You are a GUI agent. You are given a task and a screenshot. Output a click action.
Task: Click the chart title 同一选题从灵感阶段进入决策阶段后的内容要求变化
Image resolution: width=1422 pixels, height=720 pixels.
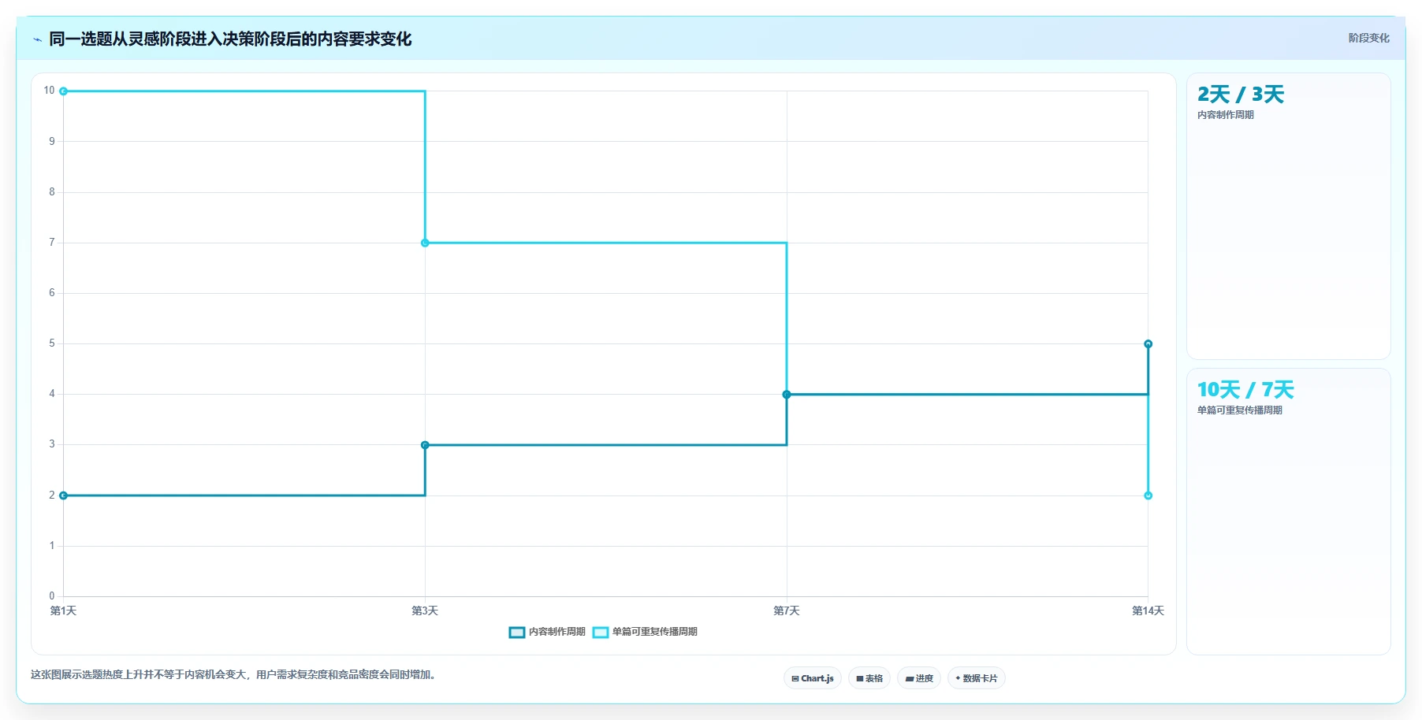pos(230,39)
